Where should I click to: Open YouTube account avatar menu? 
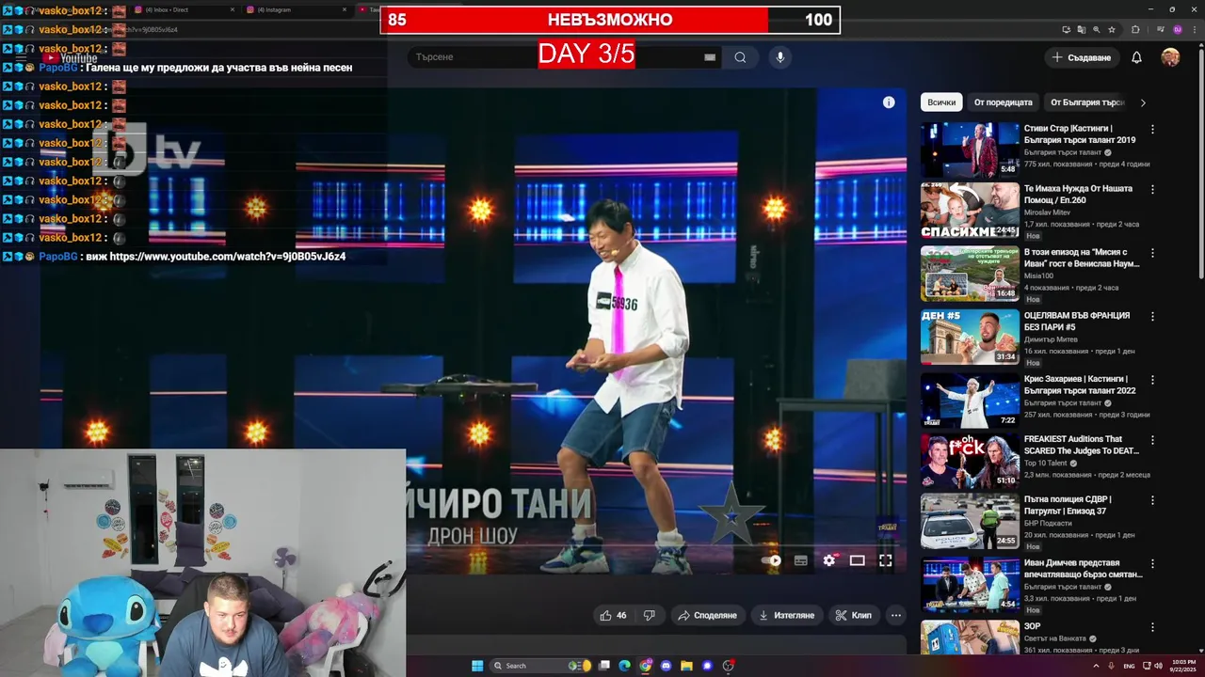click(x=1170, y=57)
